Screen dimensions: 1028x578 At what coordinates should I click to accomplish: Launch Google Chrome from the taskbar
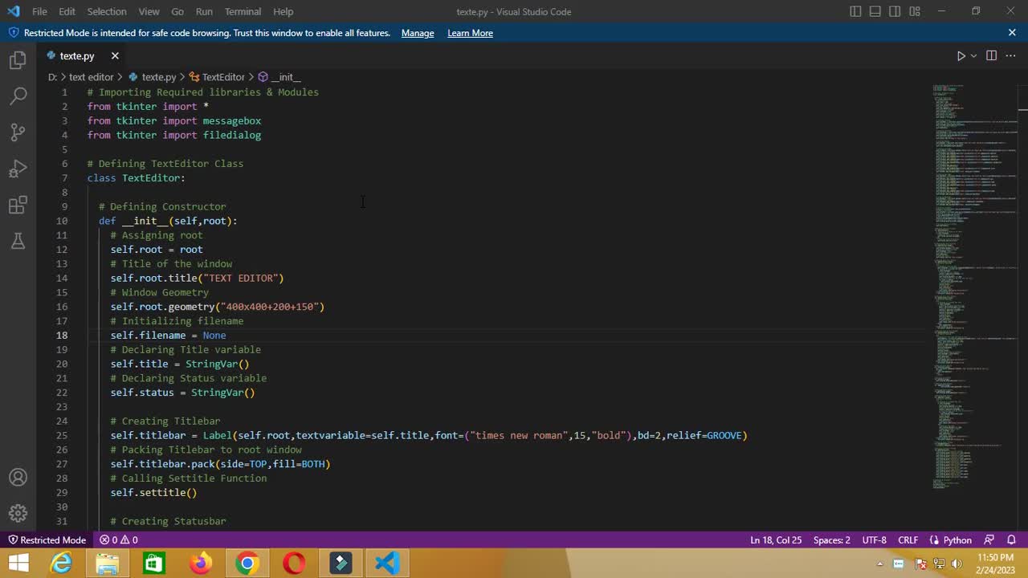point(247,564)
